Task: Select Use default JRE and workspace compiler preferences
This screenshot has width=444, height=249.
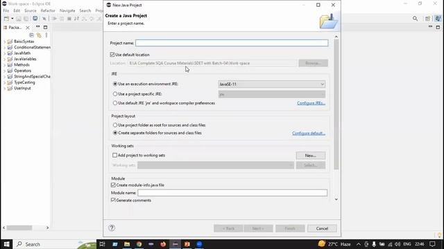Action: pyautogui.click(x=115, y=103)
